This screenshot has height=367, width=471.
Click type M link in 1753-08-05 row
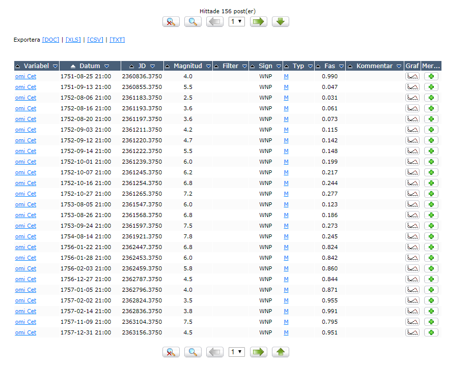(286, 204)
